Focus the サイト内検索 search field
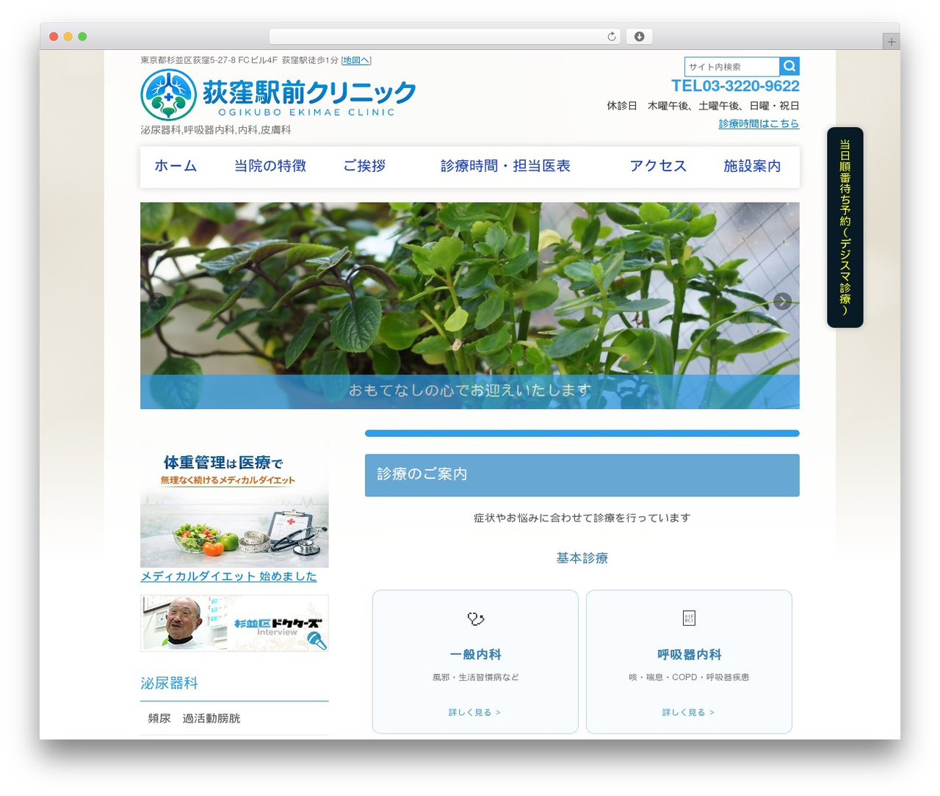940x796 pixels. pyautogui.click(x=731, y=66)
